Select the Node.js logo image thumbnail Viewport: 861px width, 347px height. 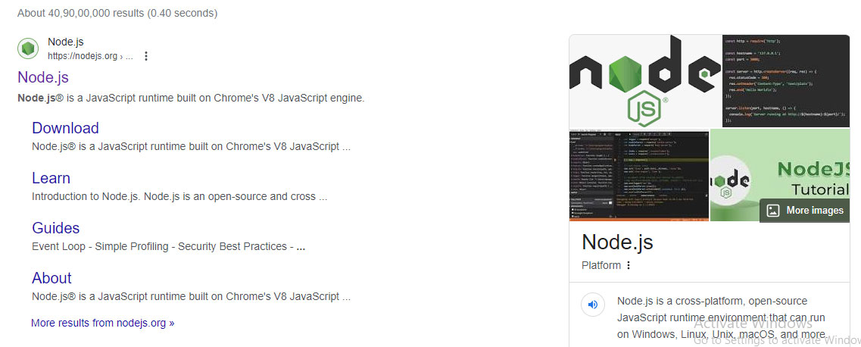[644, 81]
